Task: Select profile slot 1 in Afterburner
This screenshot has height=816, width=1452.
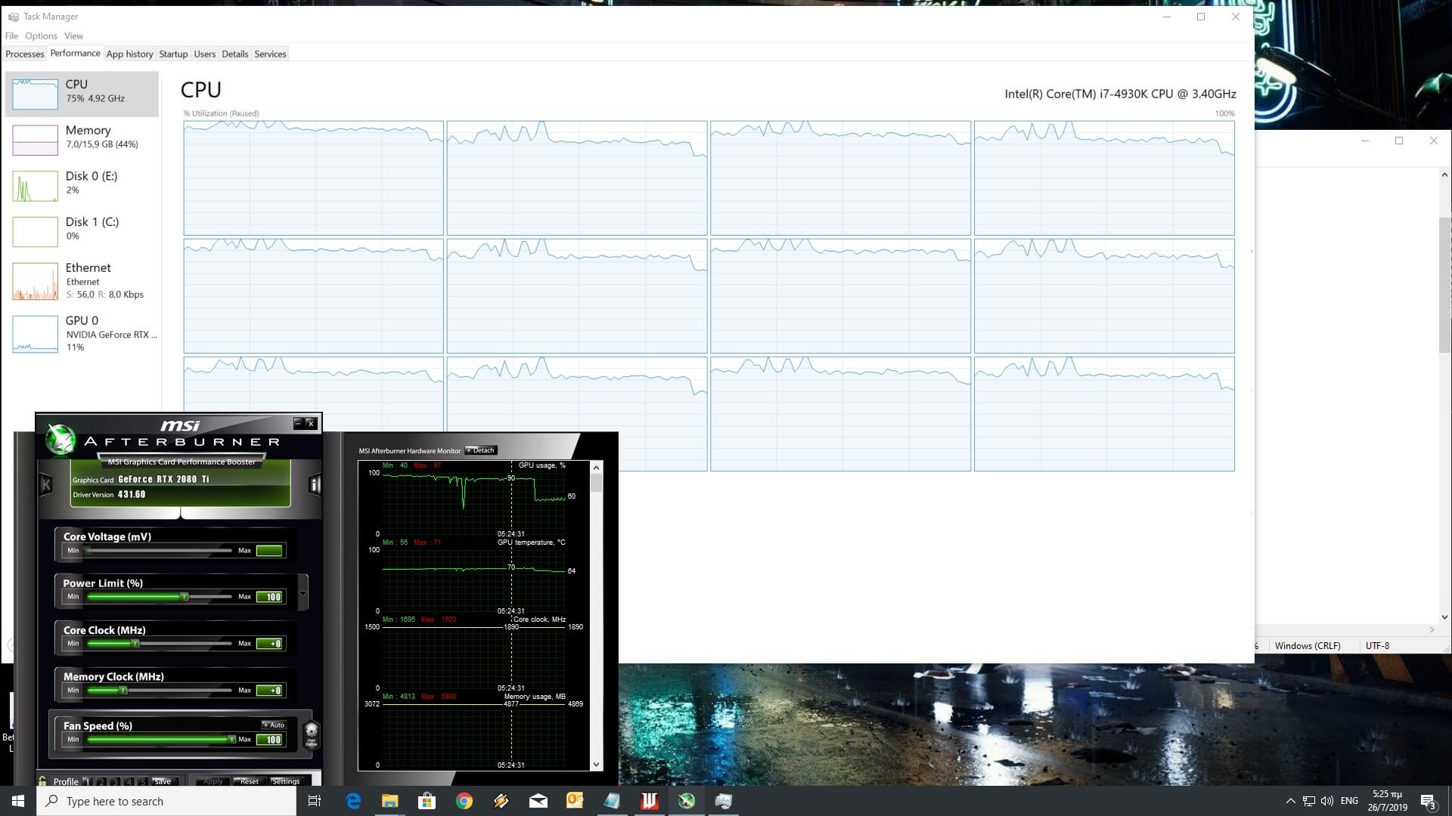Action: pyautogui.click(x=87, y=781)
